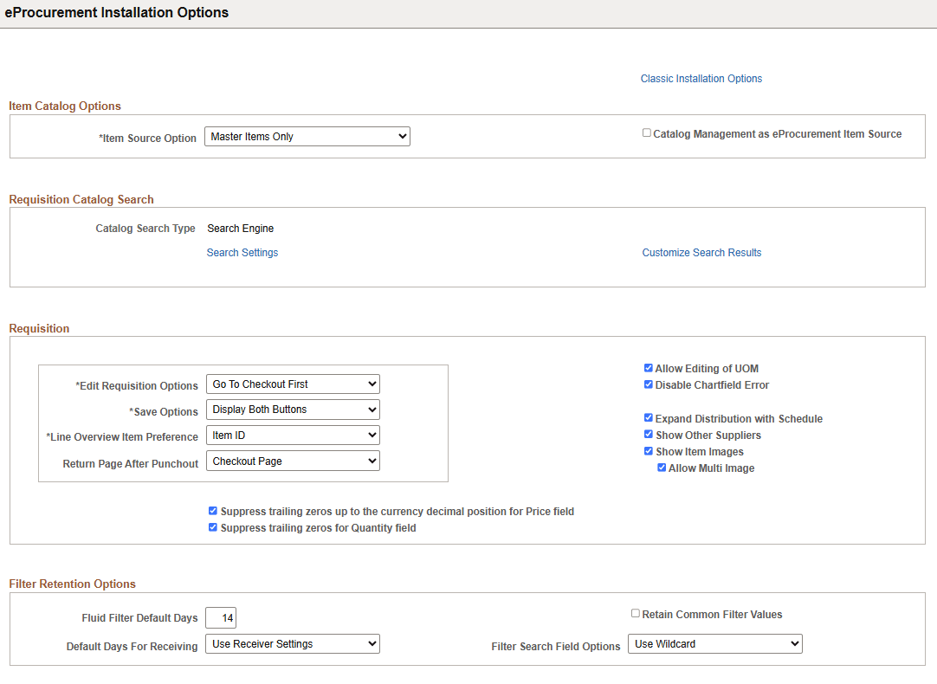Open the Return Page After Punchout dropdown

[293, 460]
